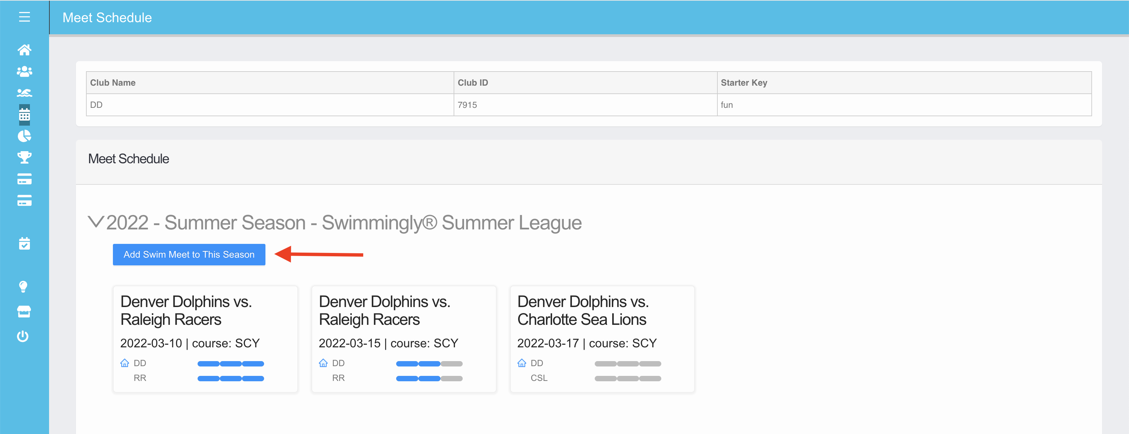Open the lightbulb icon
This screenshot has height=434, width=1129.
coord(23,287)
